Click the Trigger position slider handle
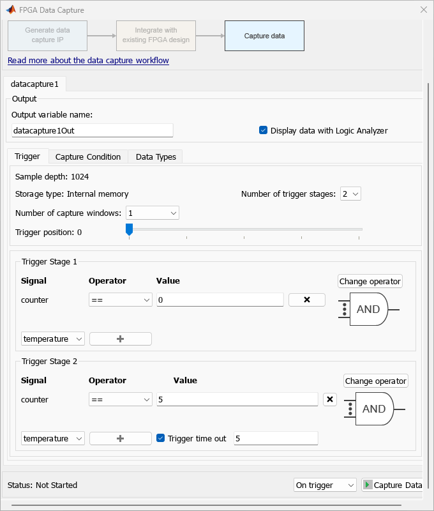 click(x=129, y=229)
